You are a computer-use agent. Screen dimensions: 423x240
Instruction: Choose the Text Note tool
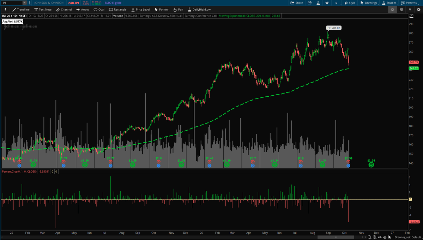point(43,10)
